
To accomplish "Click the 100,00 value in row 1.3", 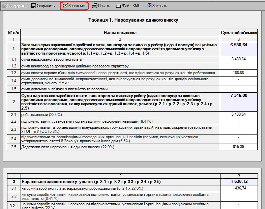I will tap(239, 73).
